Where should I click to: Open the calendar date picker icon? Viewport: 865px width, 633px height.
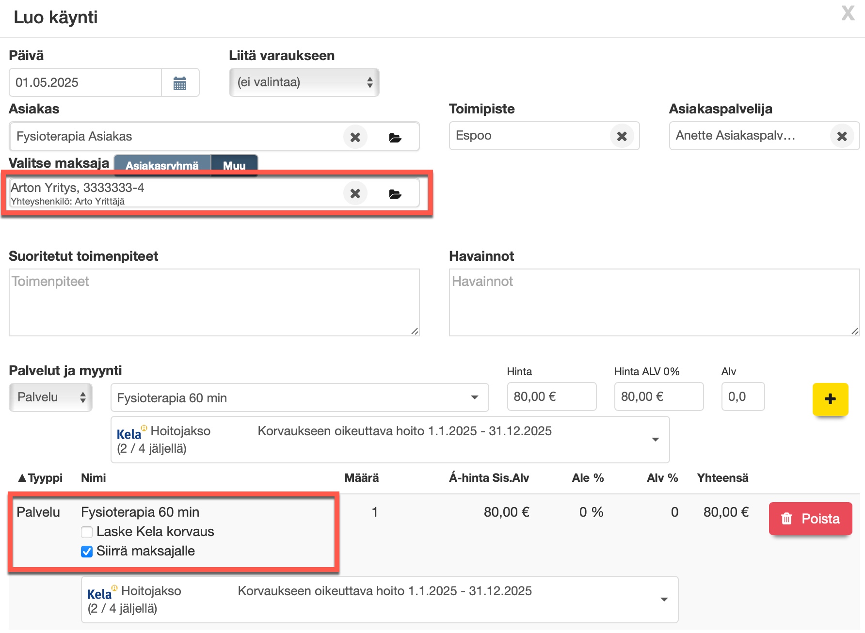[180, 83]
